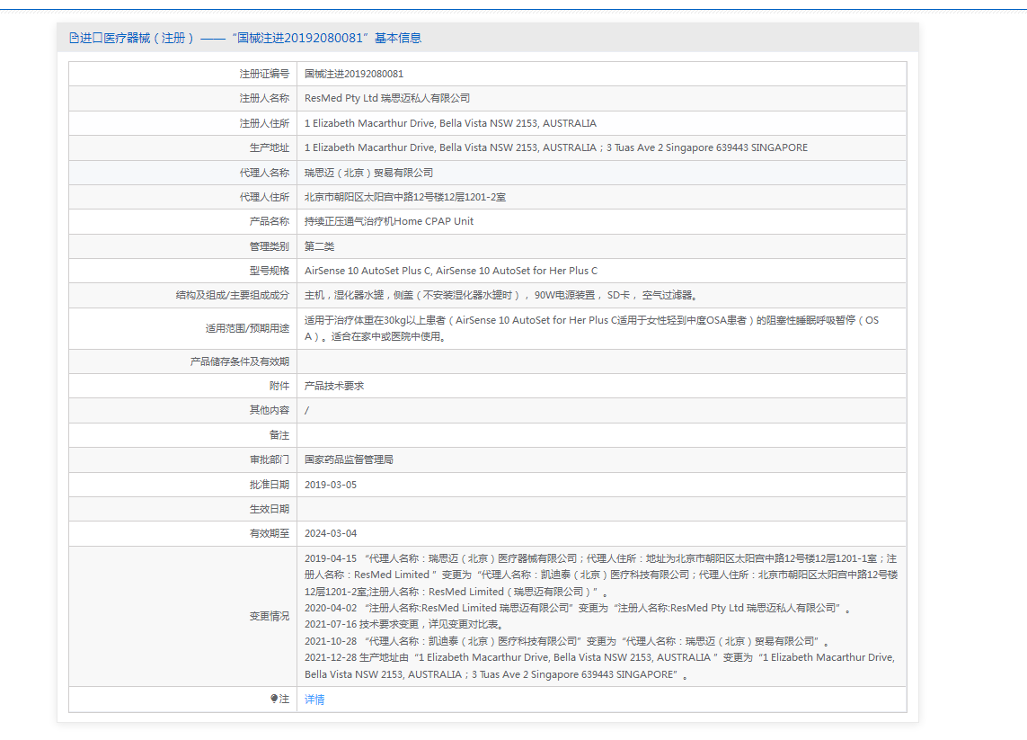Click the 2021-10-28 agent name change entry

click(x=567, y=641)
